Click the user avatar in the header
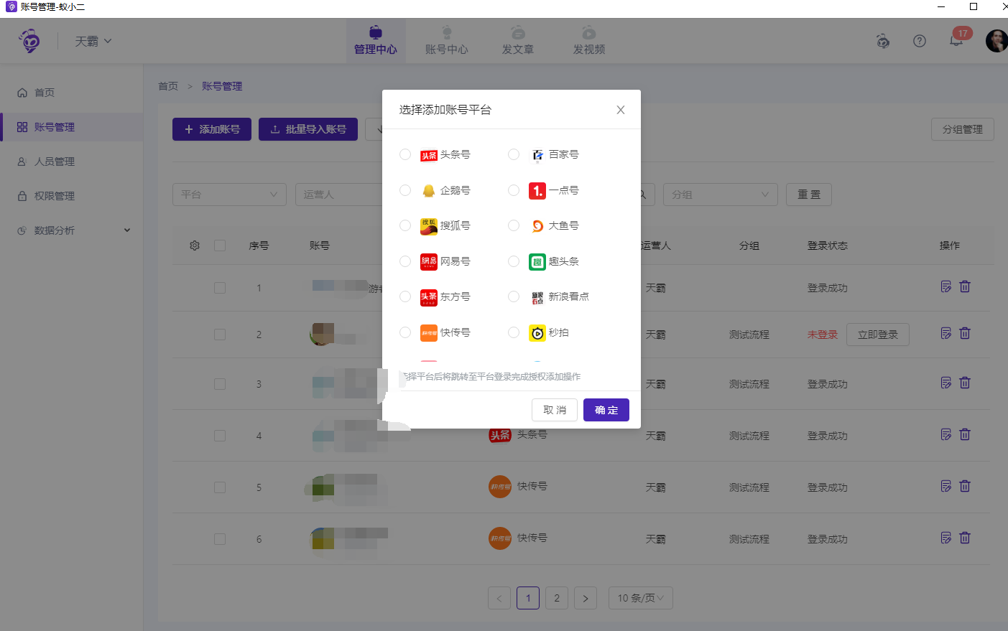1008x631 pixels. click(997, 41)
